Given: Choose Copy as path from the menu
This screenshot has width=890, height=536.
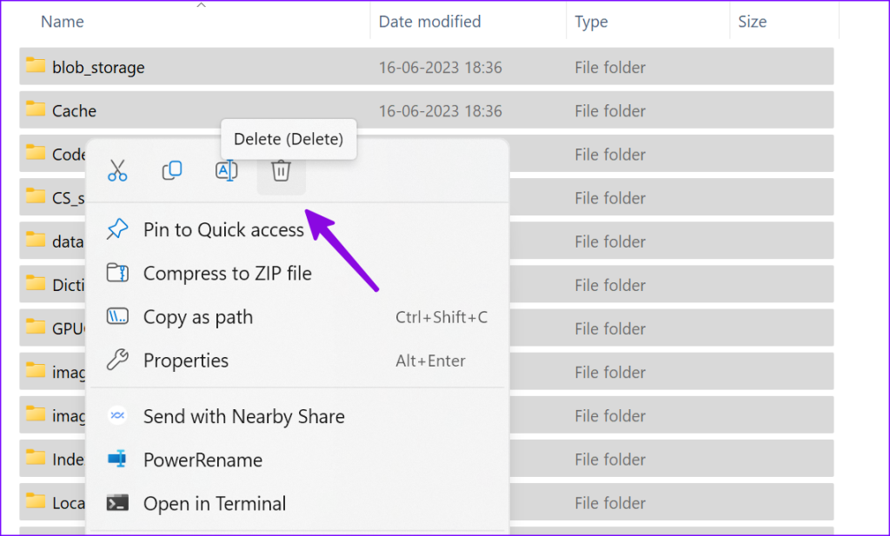Looking at the screenshot, I should (198, 316).
